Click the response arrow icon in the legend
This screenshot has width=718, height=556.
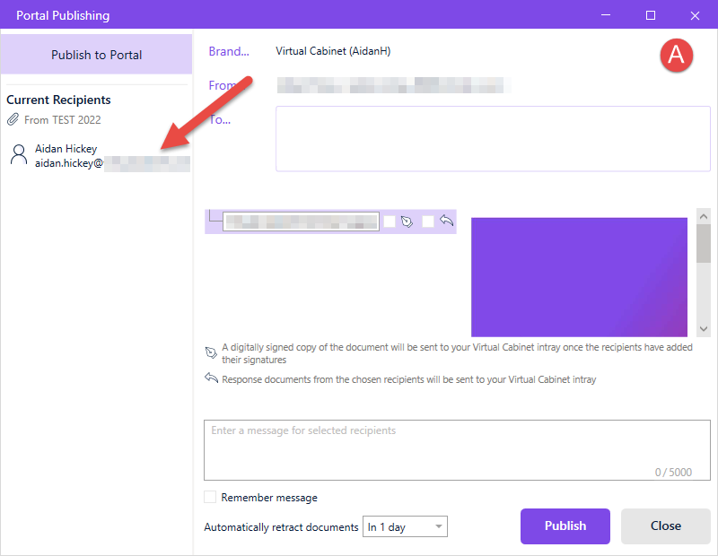tap(211, 378)
